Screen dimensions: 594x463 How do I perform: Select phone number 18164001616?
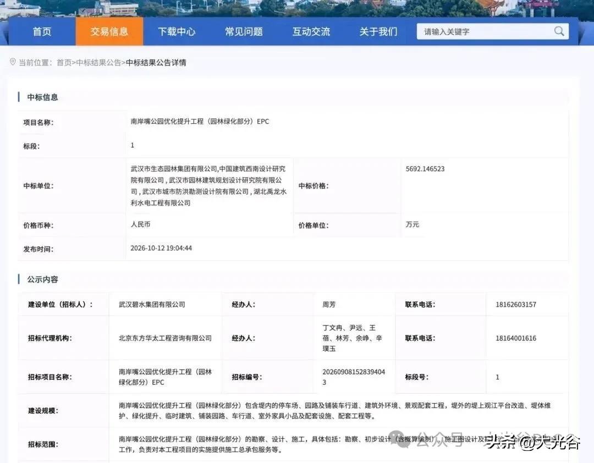[516, 338]
